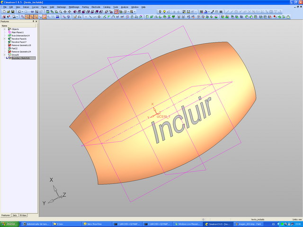
Task: Click the Open file folder icon
Action: click(7, 12)
